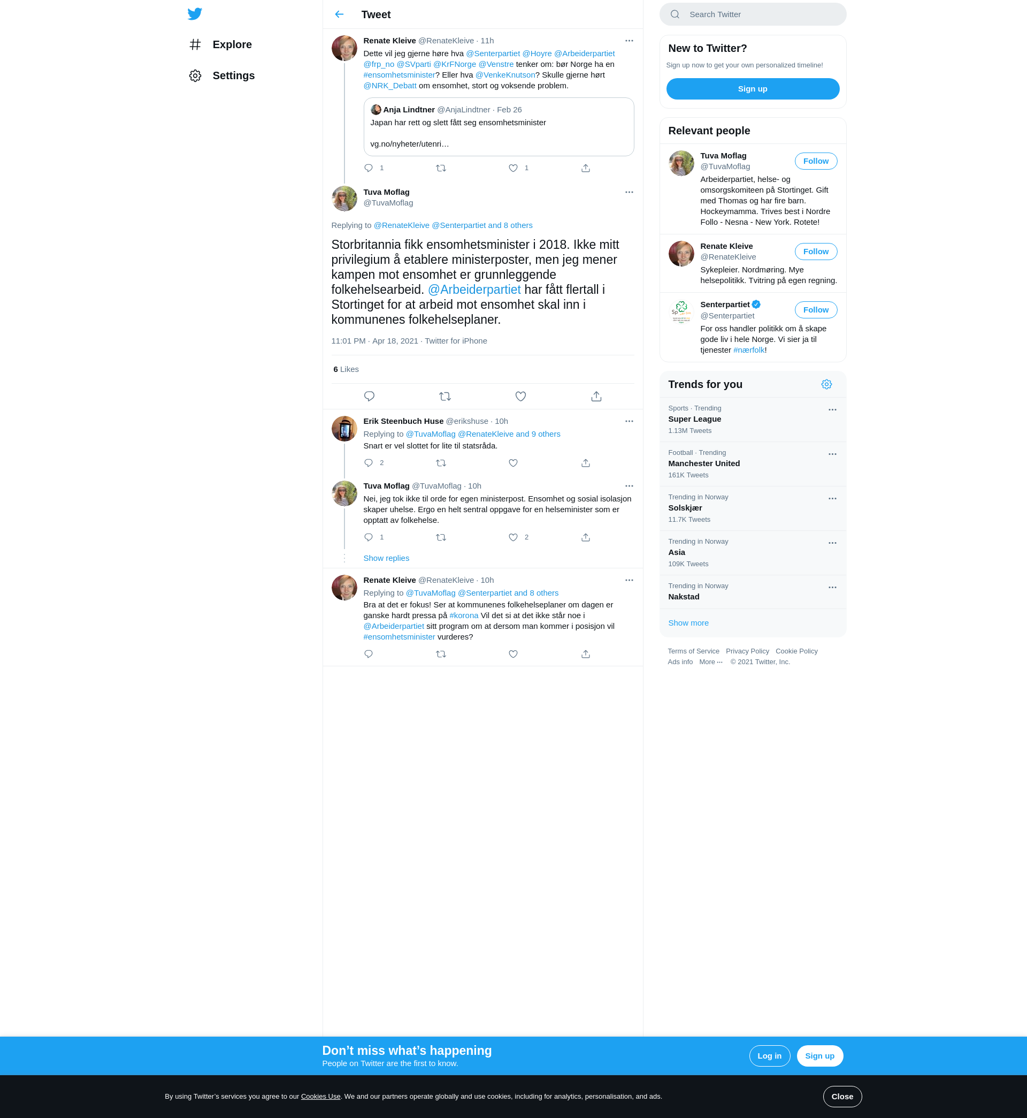This screenshot has width=1027, height=1118.
Task: Like the main Tuva Moflag tweet
Action: point(521,397)
